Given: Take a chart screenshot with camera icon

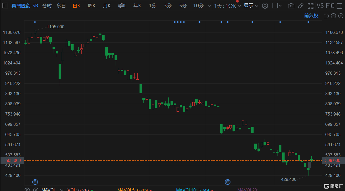Looking at the screenshot, I should point(291,6).
